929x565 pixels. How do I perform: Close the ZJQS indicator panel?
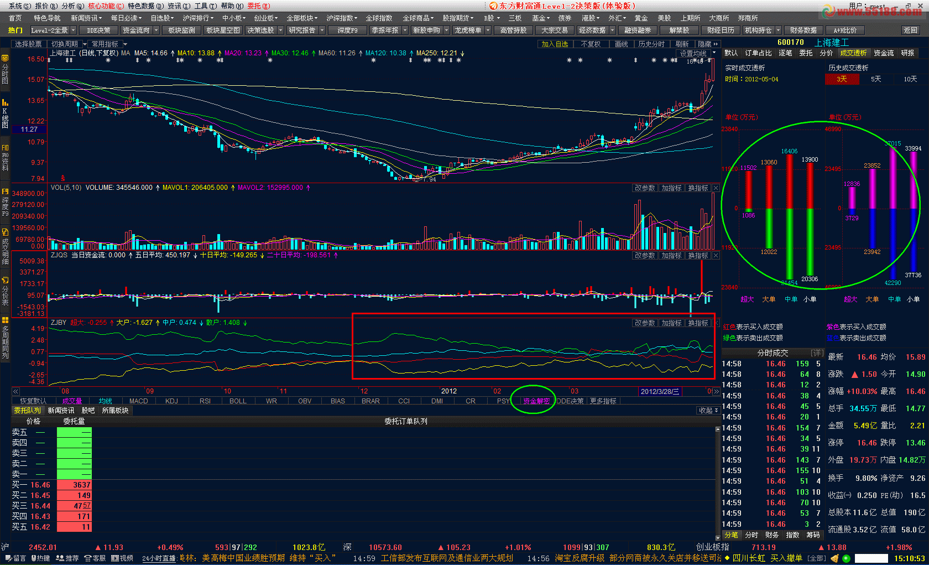pos(716,256)
